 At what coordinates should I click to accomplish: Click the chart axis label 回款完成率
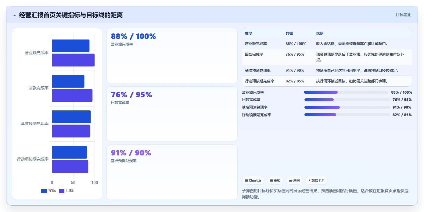pyautogui.click(x=39, y=88)
